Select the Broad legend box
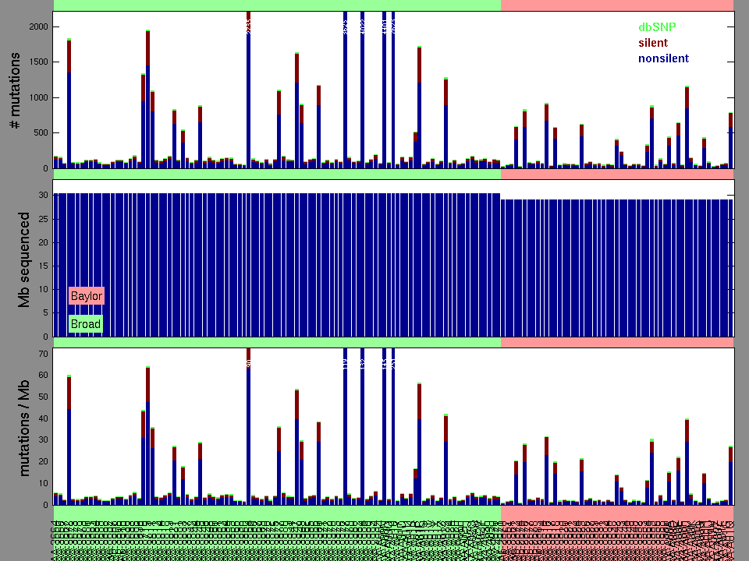Viewport: 749px width, 561px height. (x=85, y=324)
